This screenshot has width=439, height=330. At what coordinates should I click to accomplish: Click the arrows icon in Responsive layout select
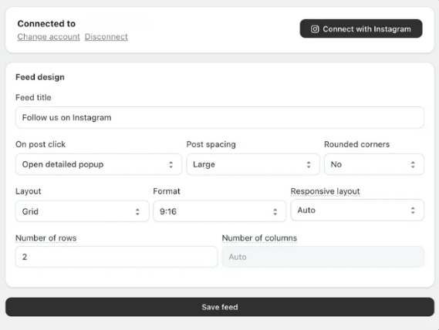pos(413,210)
